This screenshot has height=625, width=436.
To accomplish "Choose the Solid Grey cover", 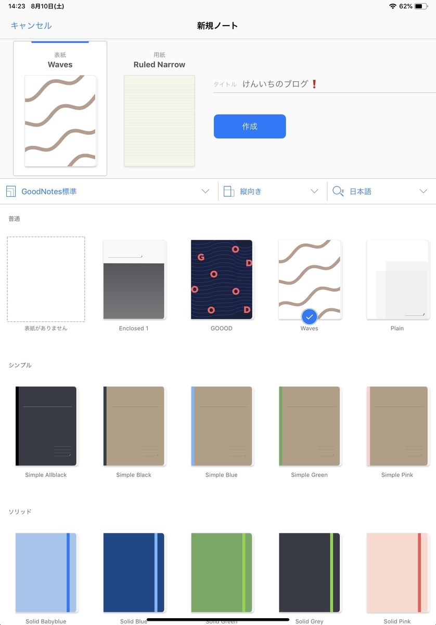I will point(310,572).
